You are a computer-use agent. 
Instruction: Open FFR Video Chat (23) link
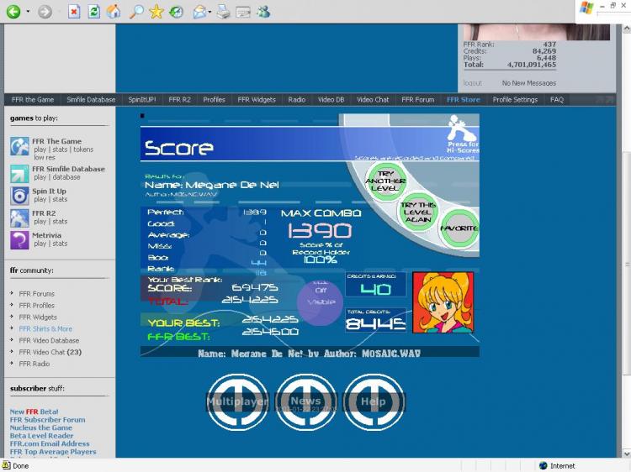[50, 352]
